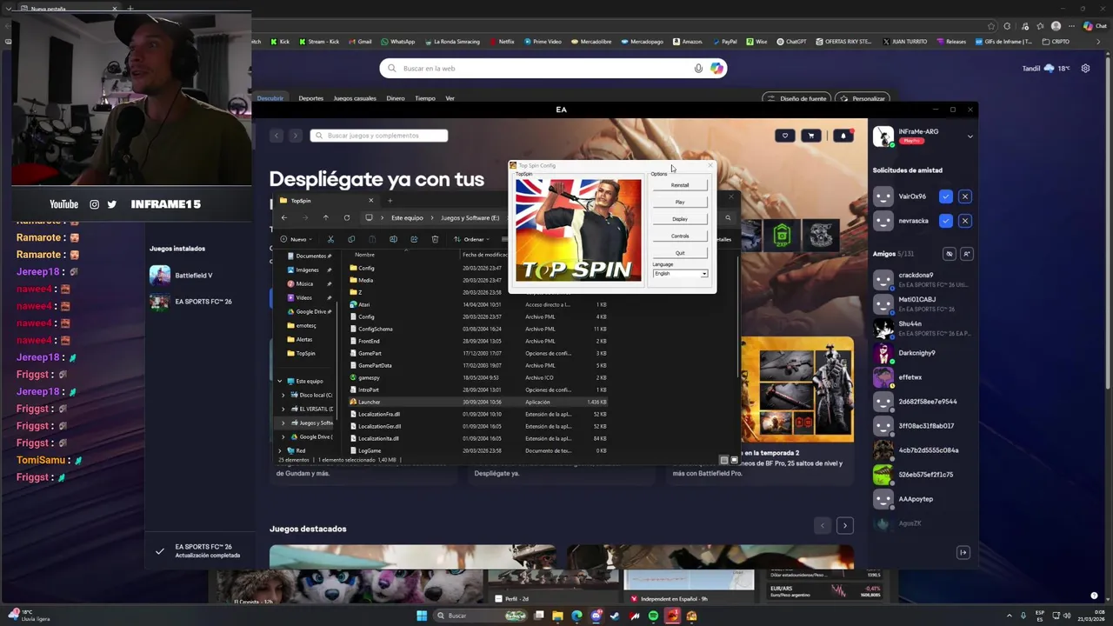1113x626 pixels.
Task: Click the share icon in Explorer toolbar
Action: pyautogui.click(x=414, y=239)
